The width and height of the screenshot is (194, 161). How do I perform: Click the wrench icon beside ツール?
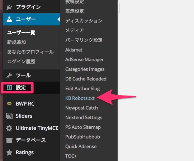[9, 75]
